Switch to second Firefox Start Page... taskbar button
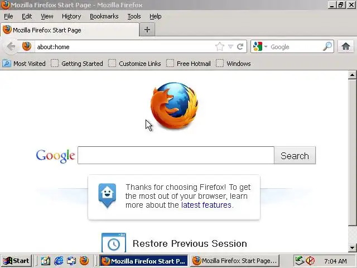 235,261
